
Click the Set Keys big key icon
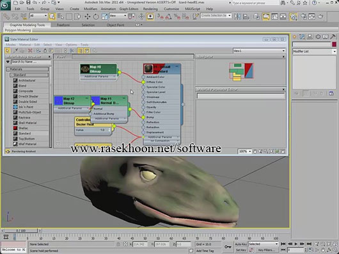[x=228, y=247]
